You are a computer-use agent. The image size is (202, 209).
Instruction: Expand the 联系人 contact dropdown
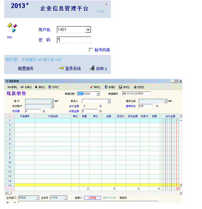pyautogui.click(x=109, y=101)
